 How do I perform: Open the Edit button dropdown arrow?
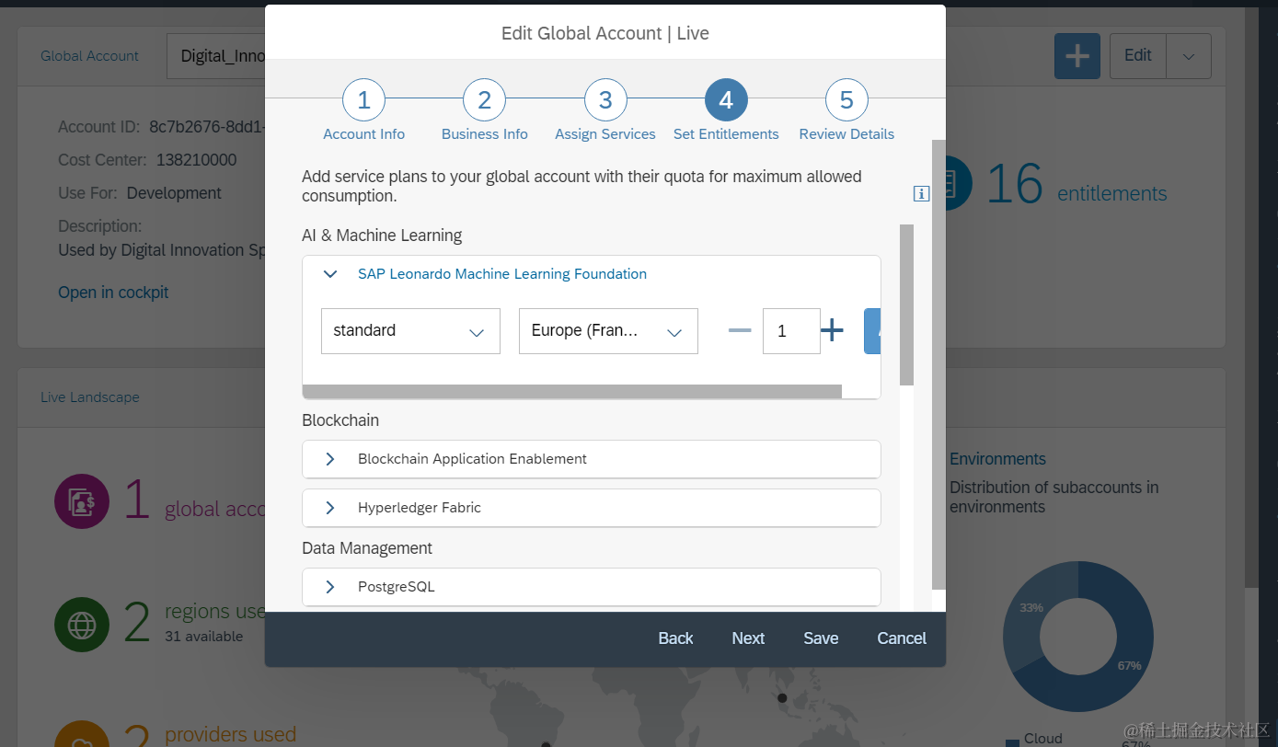pyautogui.click(x=1189, y=56)
